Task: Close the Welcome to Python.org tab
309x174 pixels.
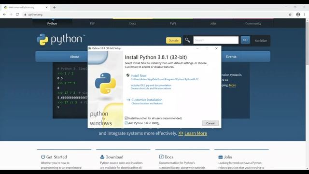Action: tap(47, 7)
